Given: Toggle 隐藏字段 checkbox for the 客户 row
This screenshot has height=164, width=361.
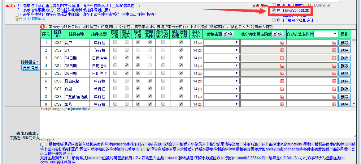Looking at the screenshot, I should click(115, 42).
